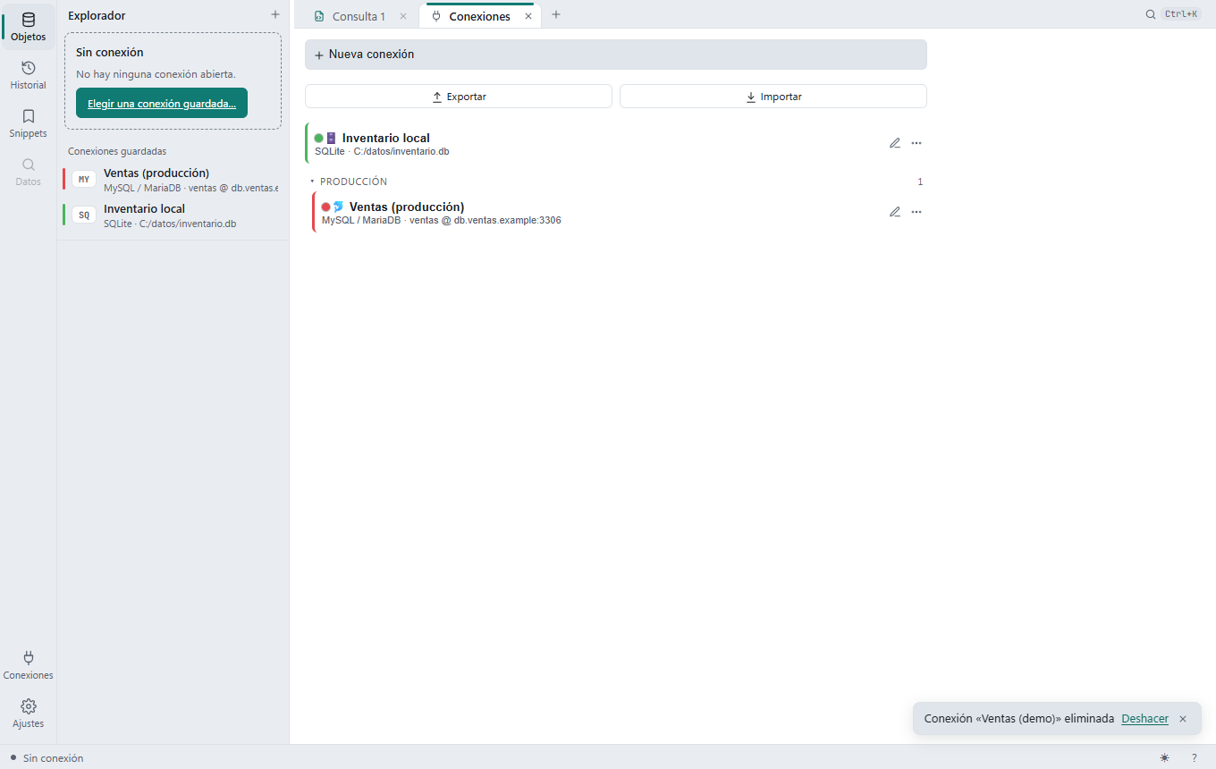Open more options for Inventario local
Viewport: 1216px width, 769px height.
pos(916,143)
